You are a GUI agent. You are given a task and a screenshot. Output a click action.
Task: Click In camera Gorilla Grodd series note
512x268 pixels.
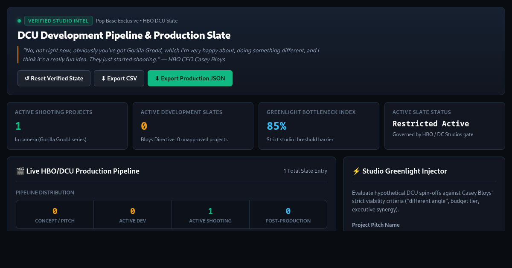(51, 140)
